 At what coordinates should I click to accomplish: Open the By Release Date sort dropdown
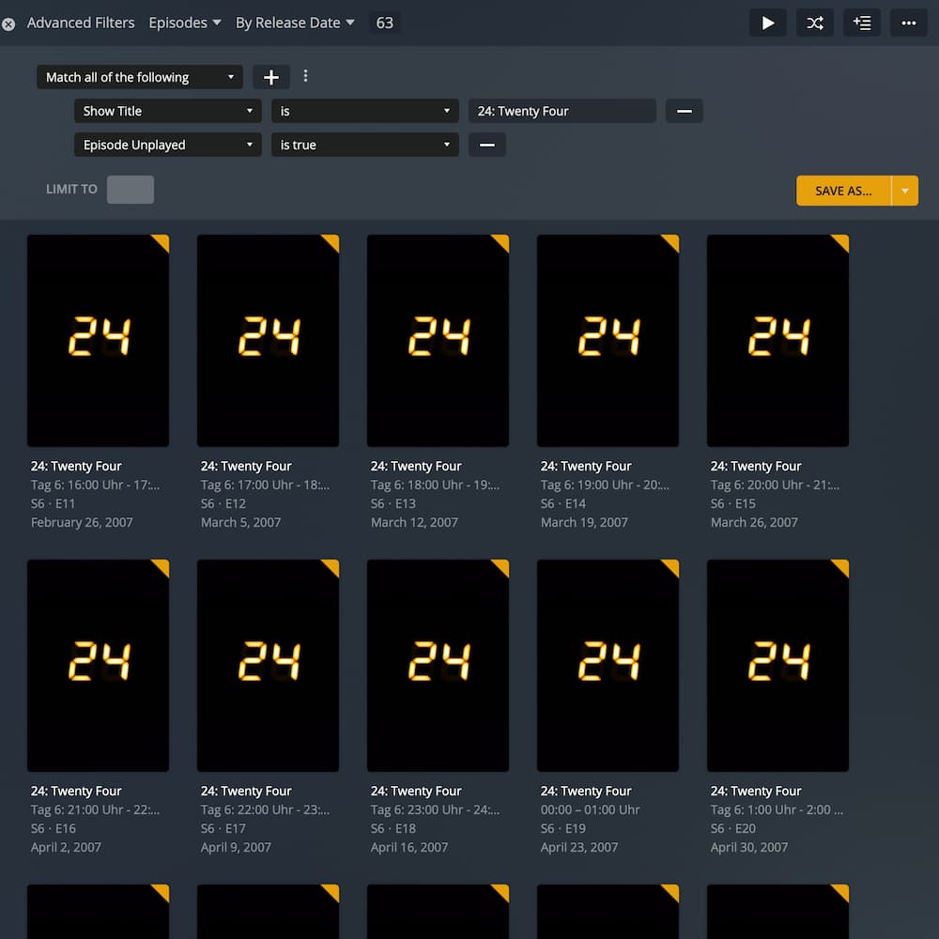(x=295, y=23)
